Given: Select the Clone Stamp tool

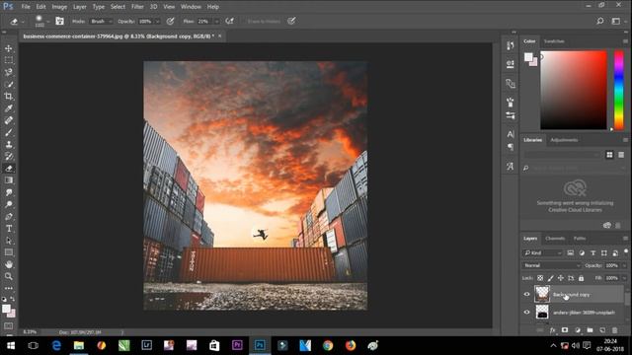Looking at the screenshot, I should [x=9, y=145].
